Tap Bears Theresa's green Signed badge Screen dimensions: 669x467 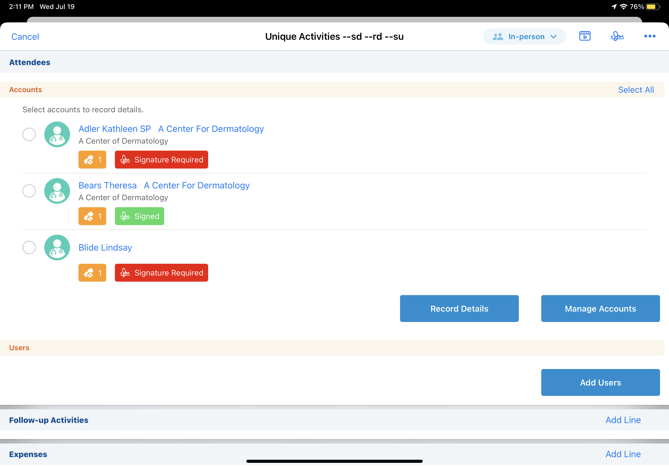click(139, 216)
